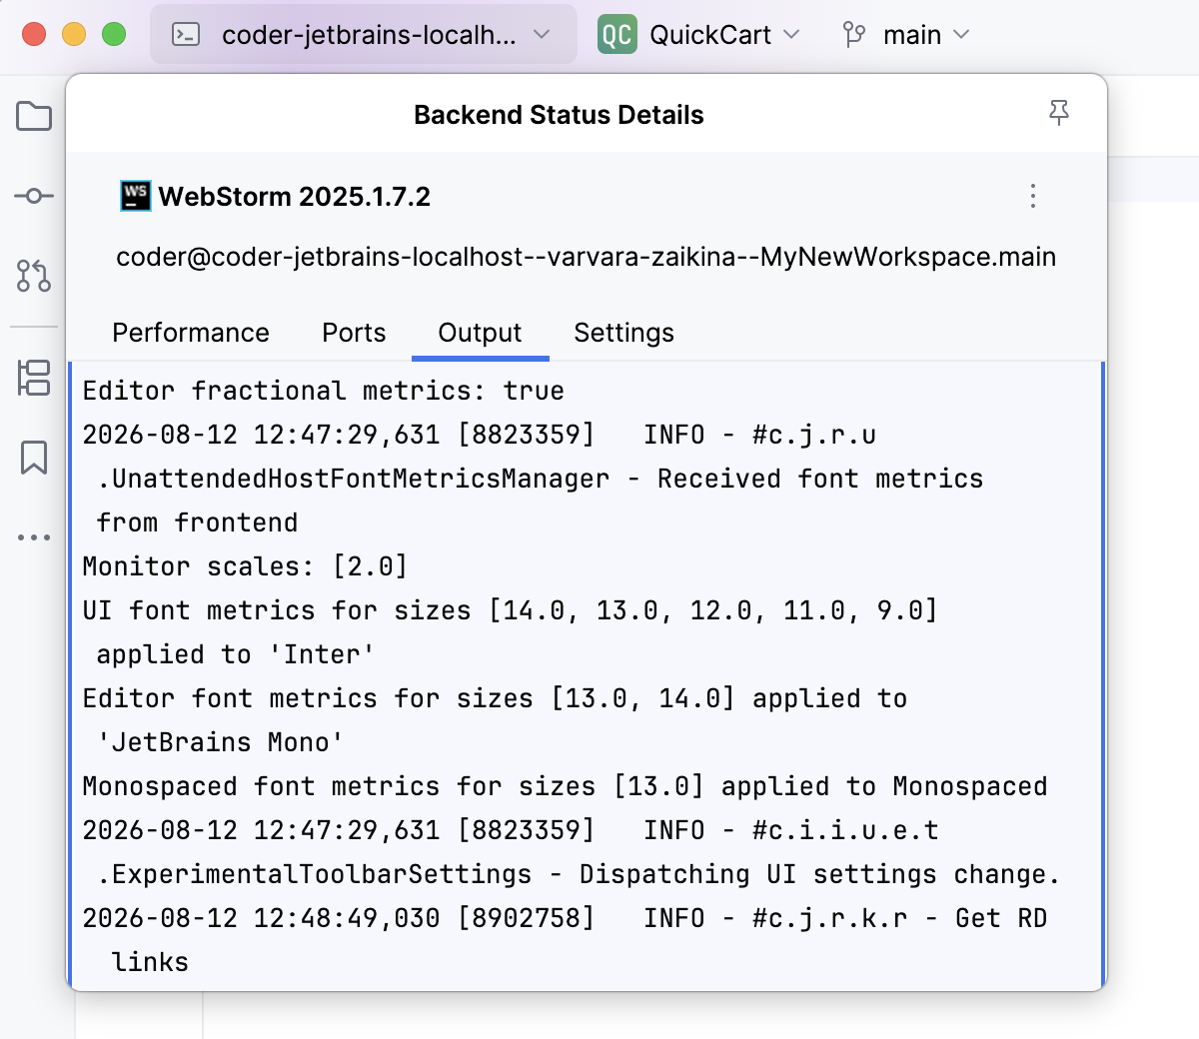
Task: Expand the coder-jetbrains-localh backend dropdown
Action: click(x=364, y=35)
